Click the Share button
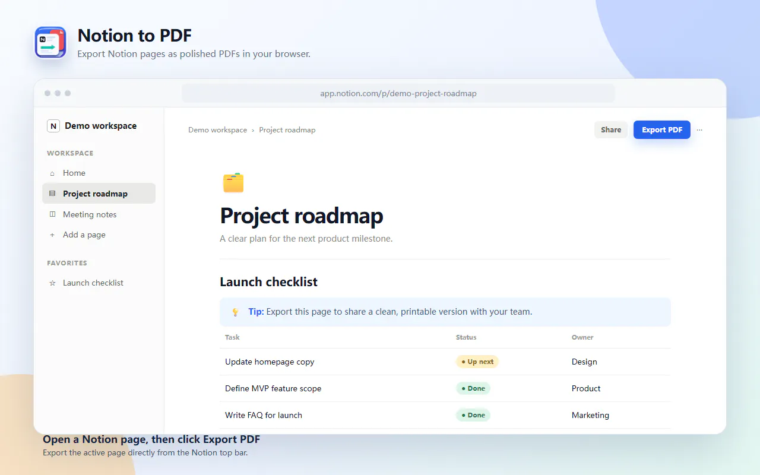 pyautogui.click(x=610, y=130)
